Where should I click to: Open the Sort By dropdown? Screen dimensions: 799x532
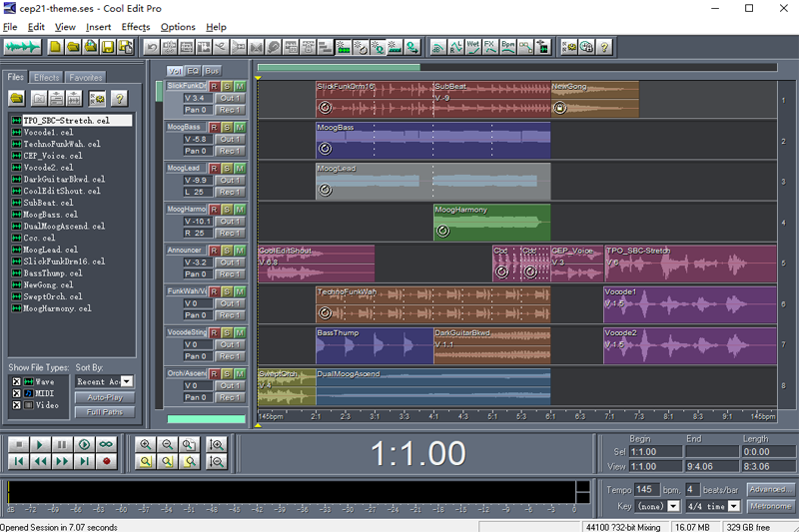point(127,381)
